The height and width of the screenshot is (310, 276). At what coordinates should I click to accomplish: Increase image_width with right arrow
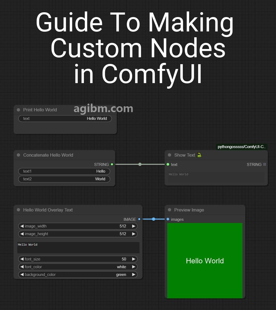134,226
